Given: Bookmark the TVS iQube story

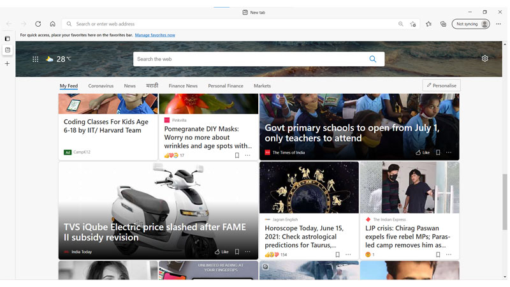Looking at the screenshot, I should [x=237, y=251].
